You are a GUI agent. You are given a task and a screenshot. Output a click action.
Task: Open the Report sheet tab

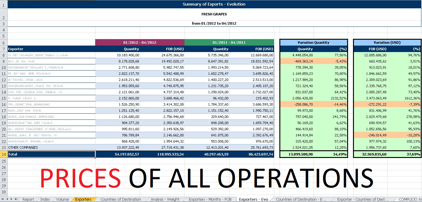28,200
